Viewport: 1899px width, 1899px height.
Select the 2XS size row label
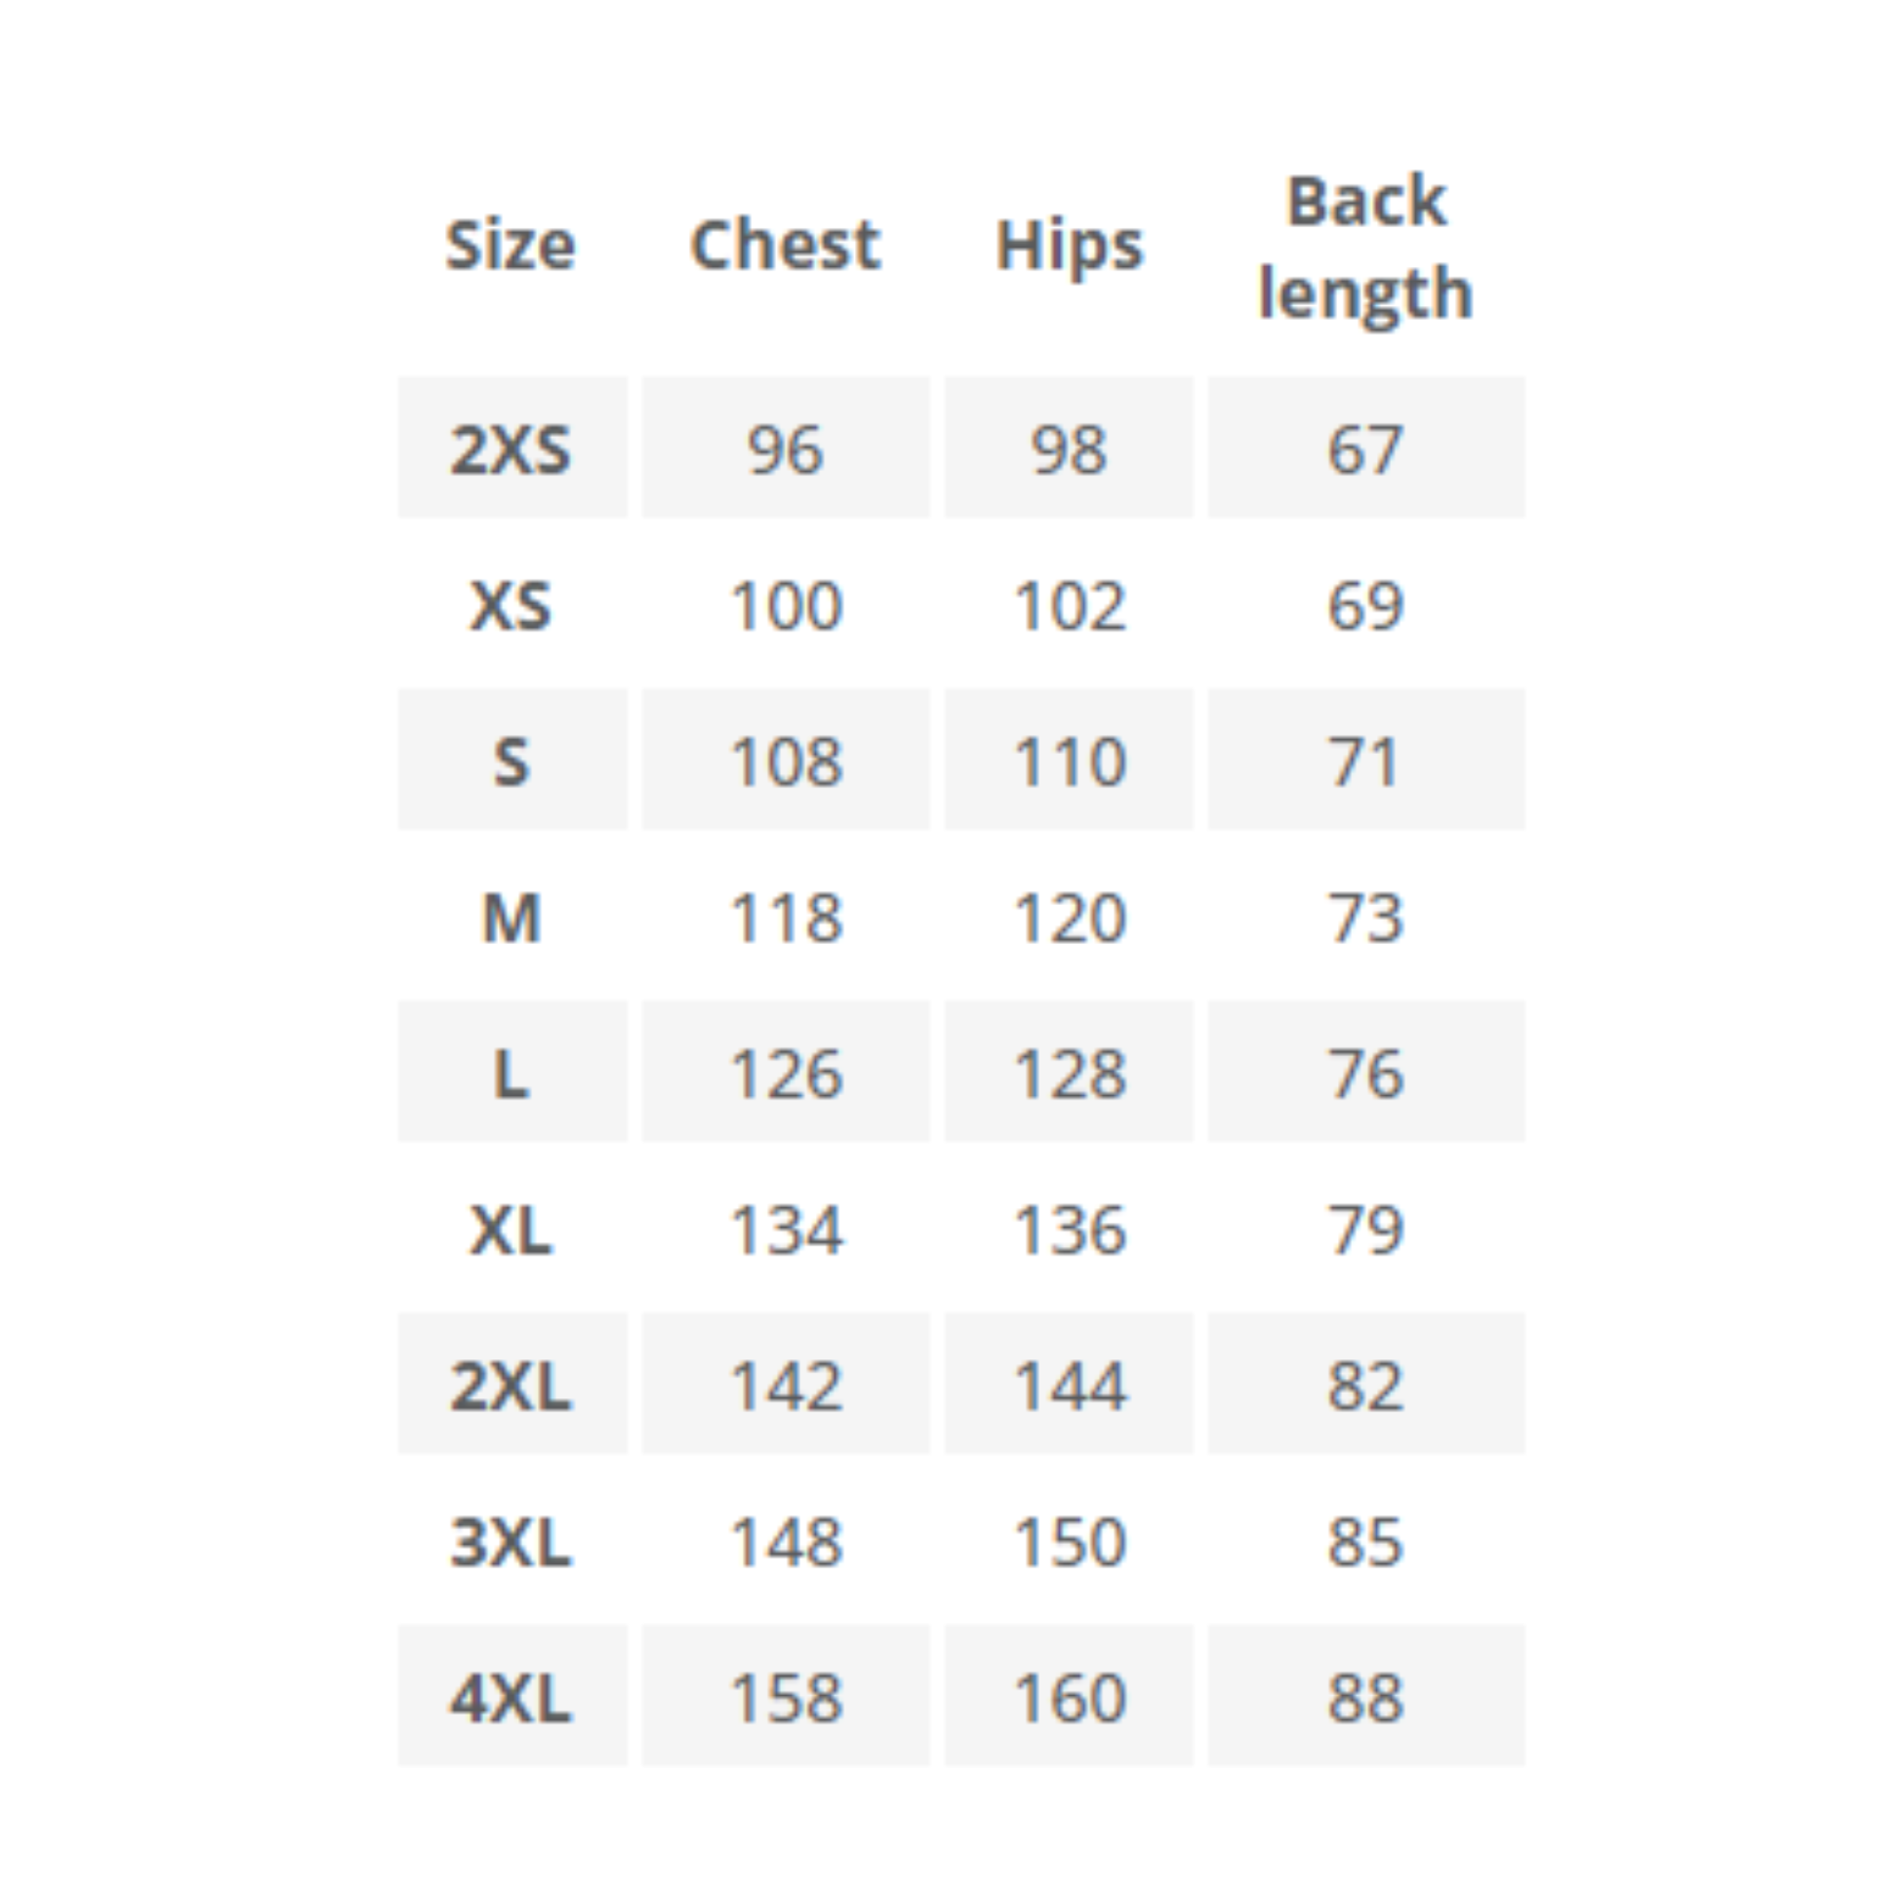coord(510,449)
